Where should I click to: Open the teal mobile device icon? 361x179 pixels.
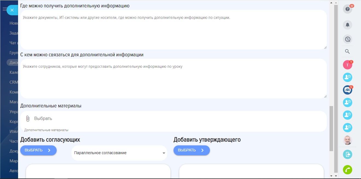(x=347, y=155)
